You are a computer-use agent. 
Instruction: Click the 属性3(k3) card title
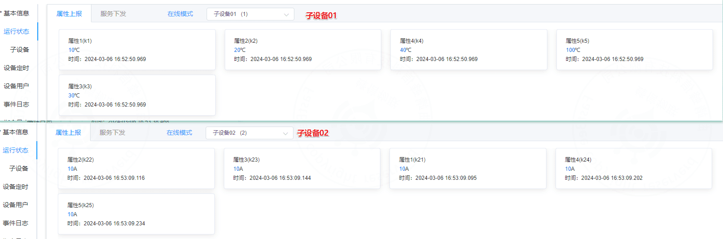(80, 86)
